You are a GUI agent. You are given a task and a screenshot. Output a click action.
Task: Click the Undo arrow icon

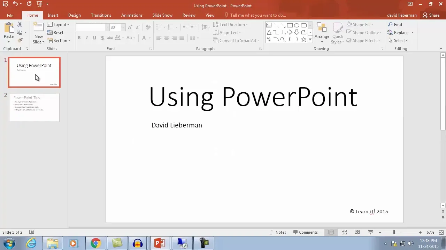click(x=15, y=4)
